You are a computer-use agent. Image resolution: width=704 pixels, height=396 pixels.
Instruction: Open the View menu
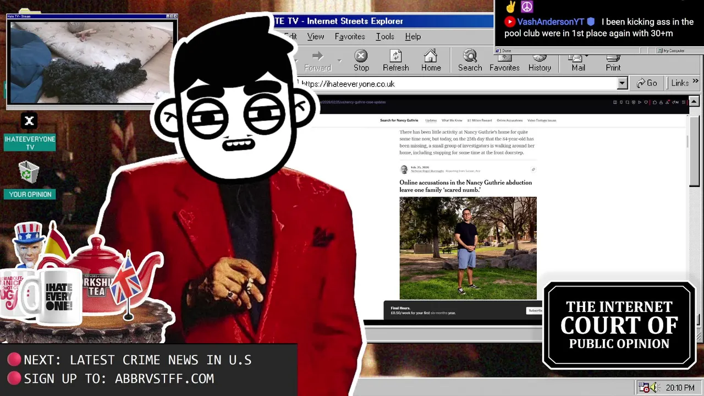coord(315,36)
